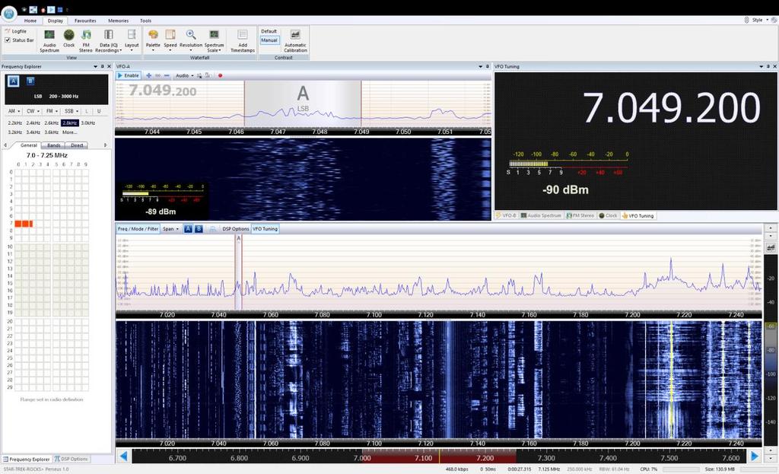Screen dimensions: 779x474
Task: Run Automatic Calibration for contrast
Action: pyautogui.click(x=295, y=41)
